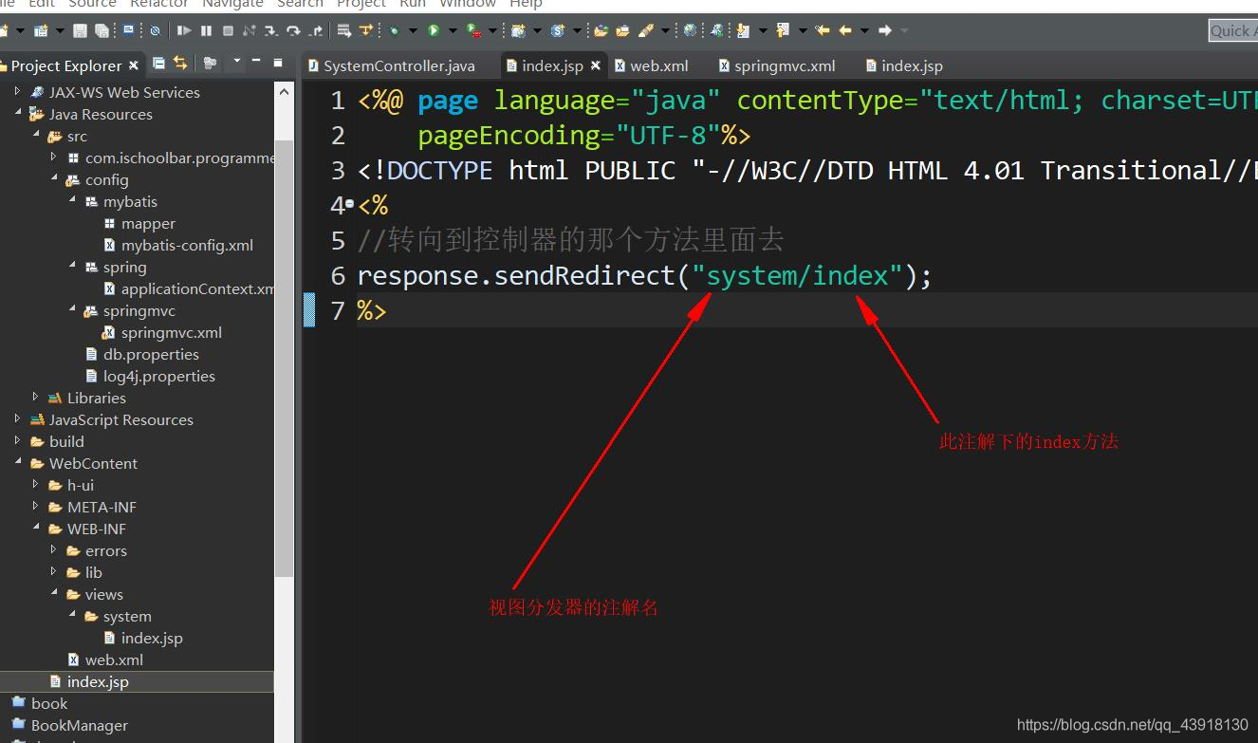The image size is (1258, 743).
Task: Expand the JAX-WS Web Services node
Action: pyautogui.click(x=17, y=92)
